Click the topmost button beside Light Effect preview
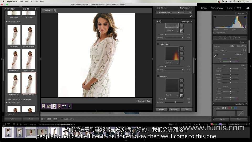Screen dimensions: 252x142 (182, 48)
